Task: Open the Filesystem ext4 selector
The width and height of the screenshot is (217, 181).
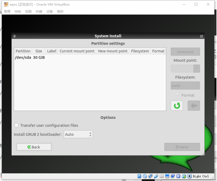Action: tap(185, 86)
